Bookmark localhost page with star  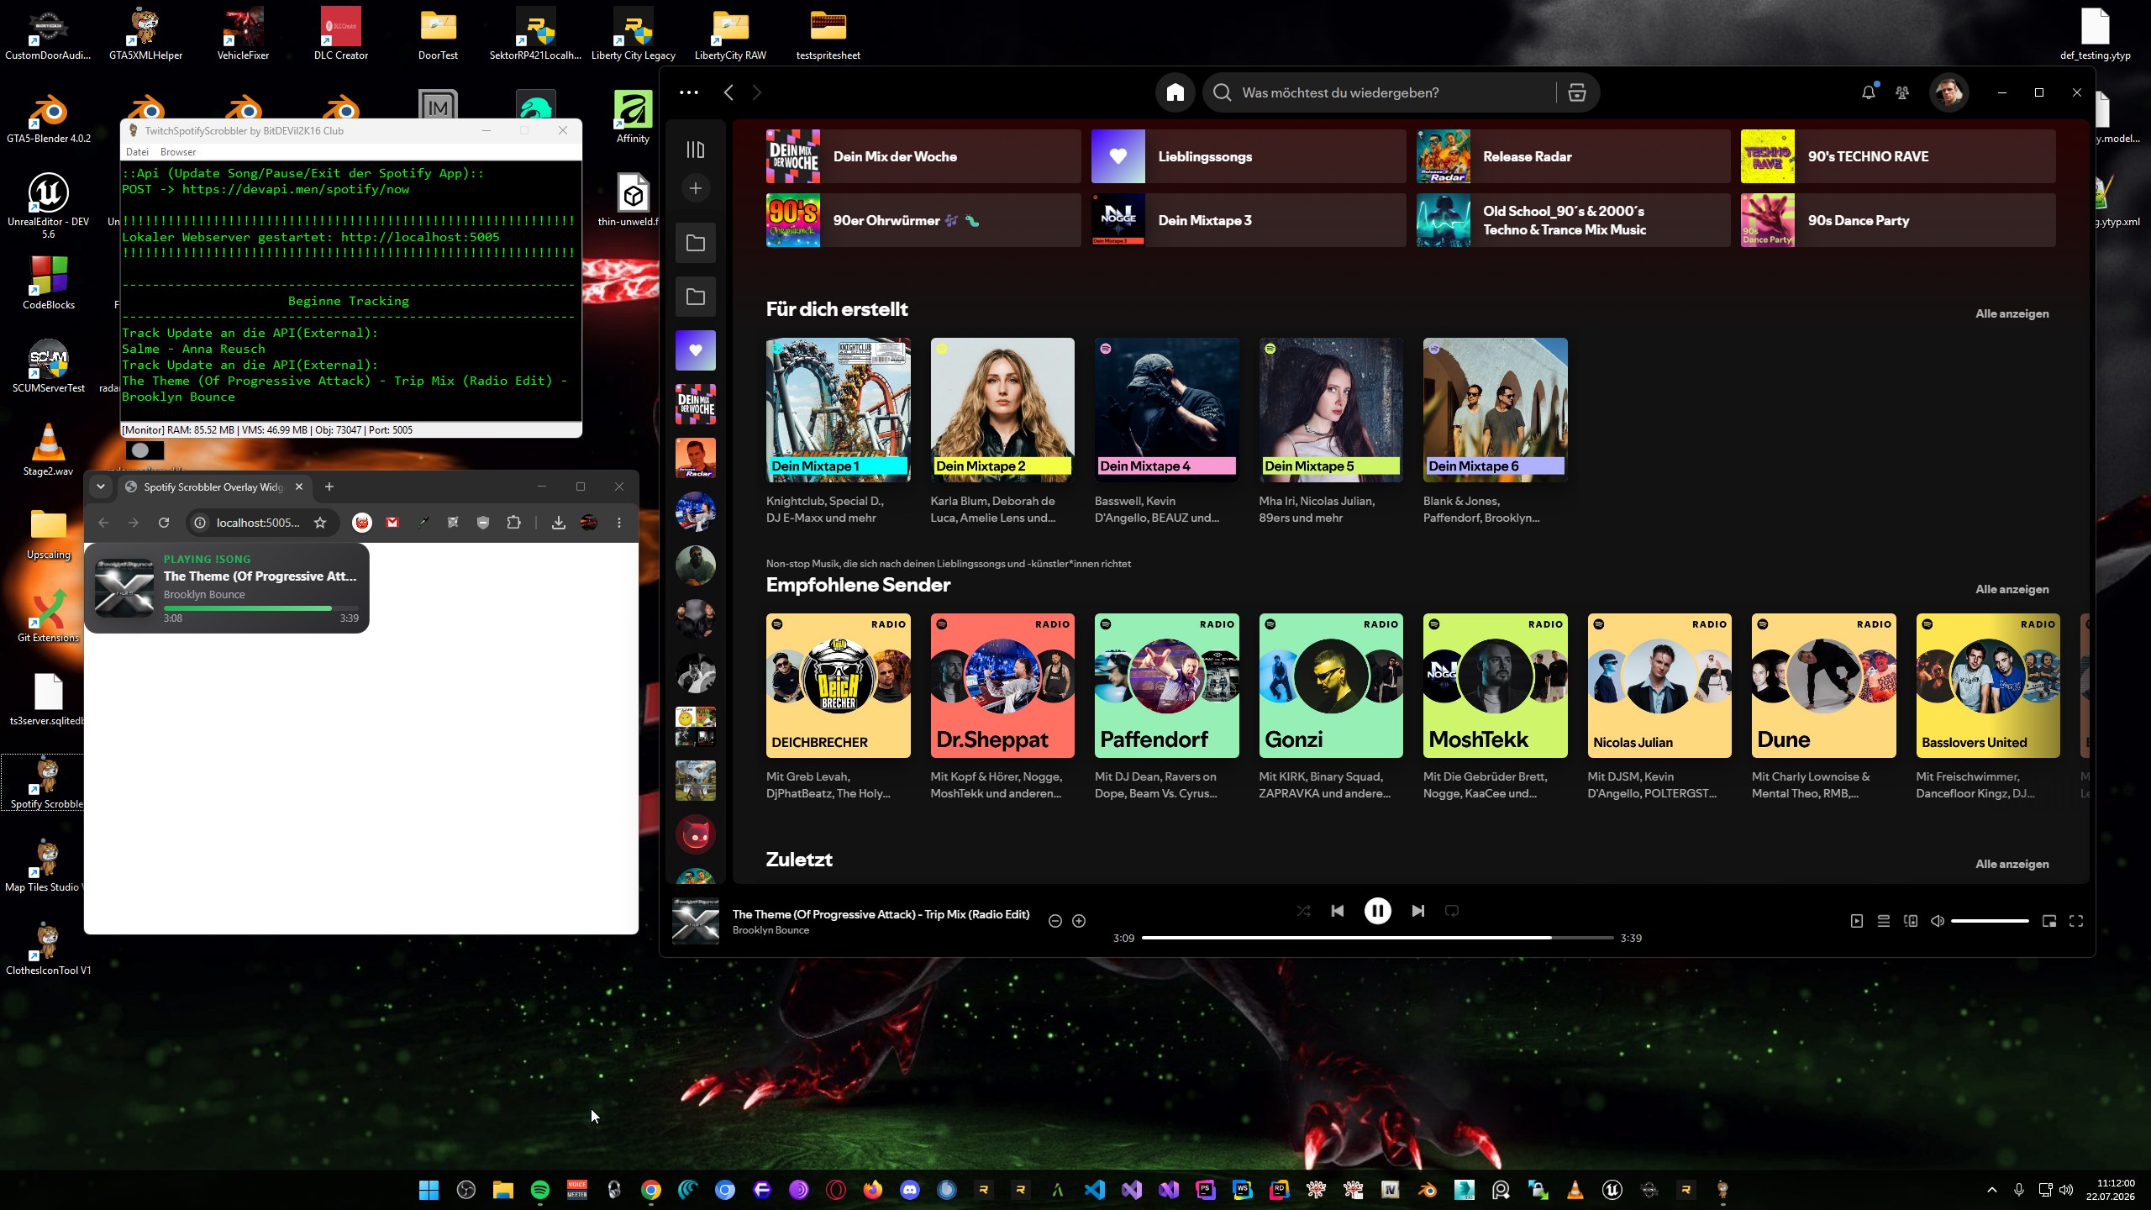[x=320, y=523]
